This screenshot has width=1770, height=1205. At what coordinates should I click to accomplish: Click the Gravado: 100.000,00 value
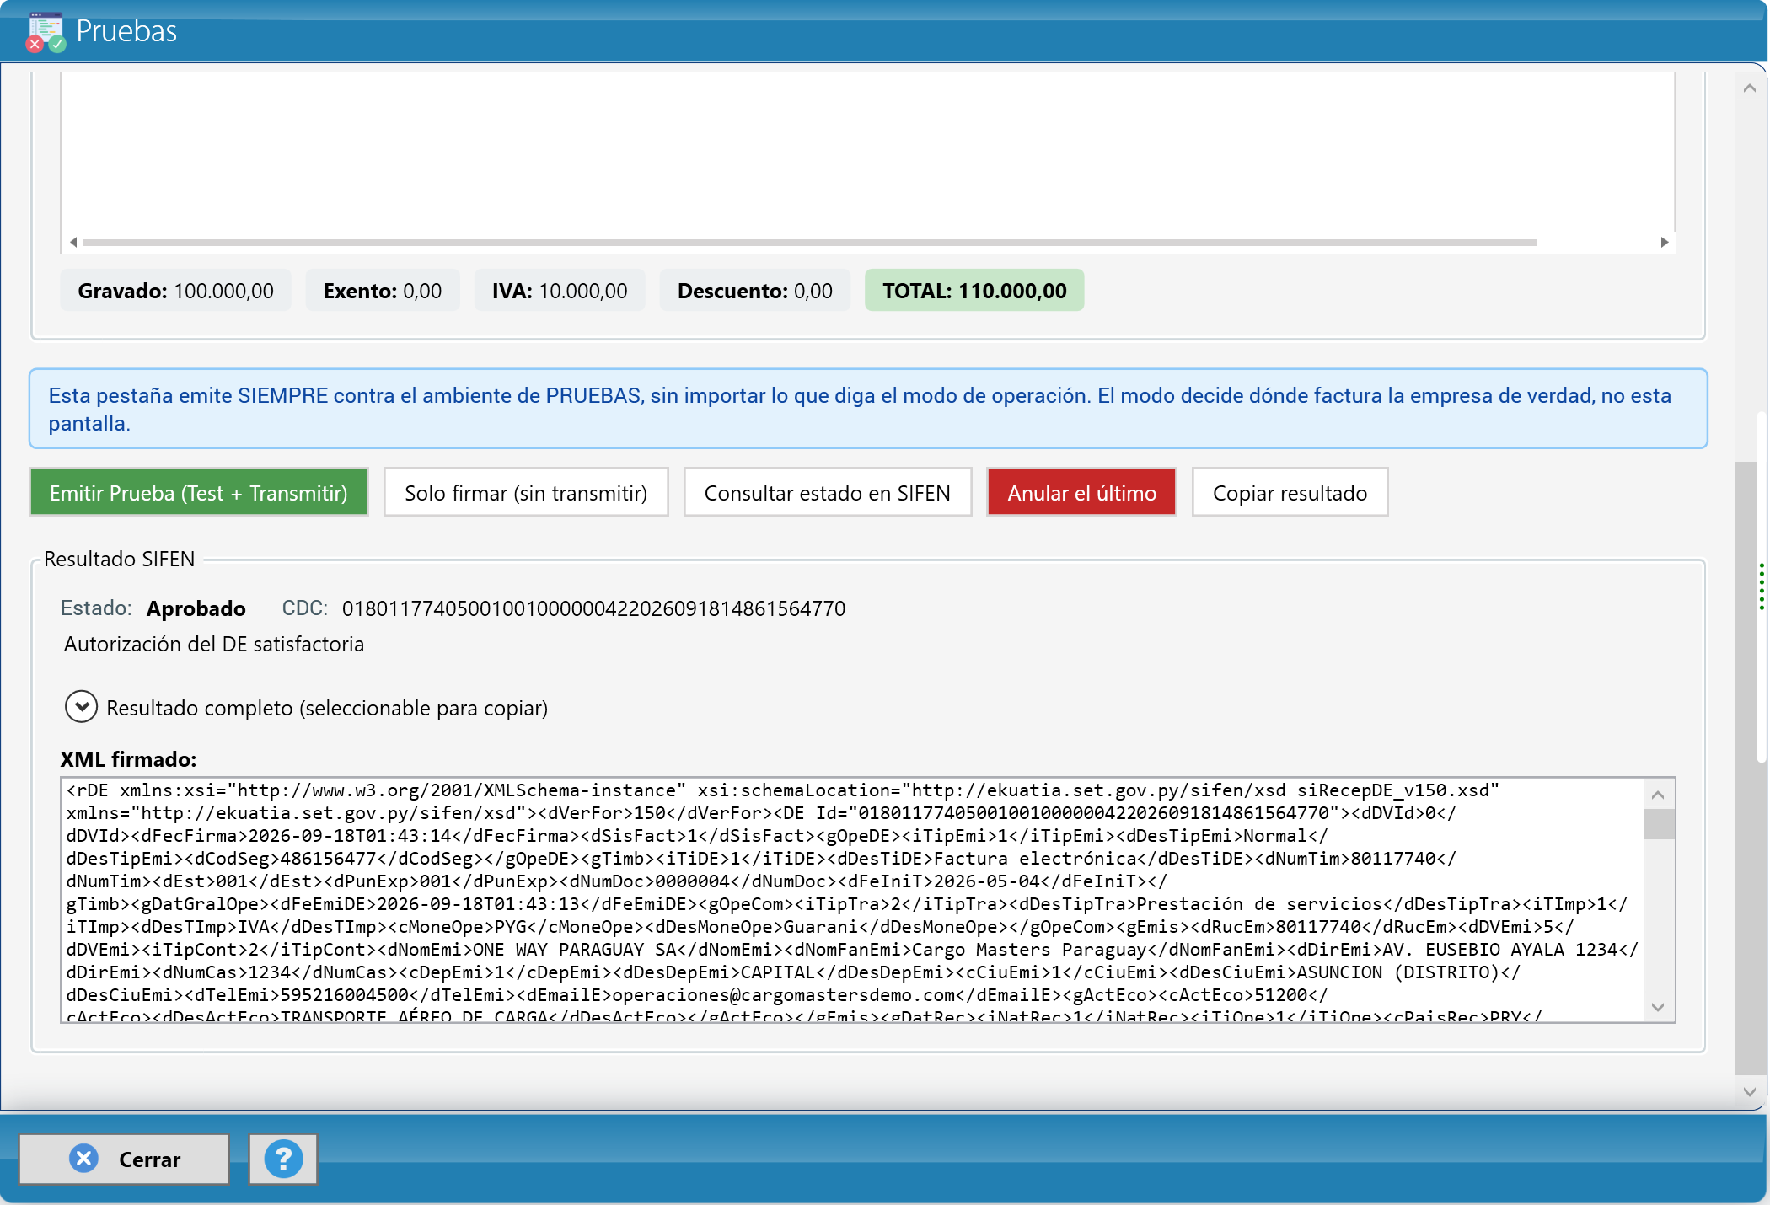click(x=175, y=291)
